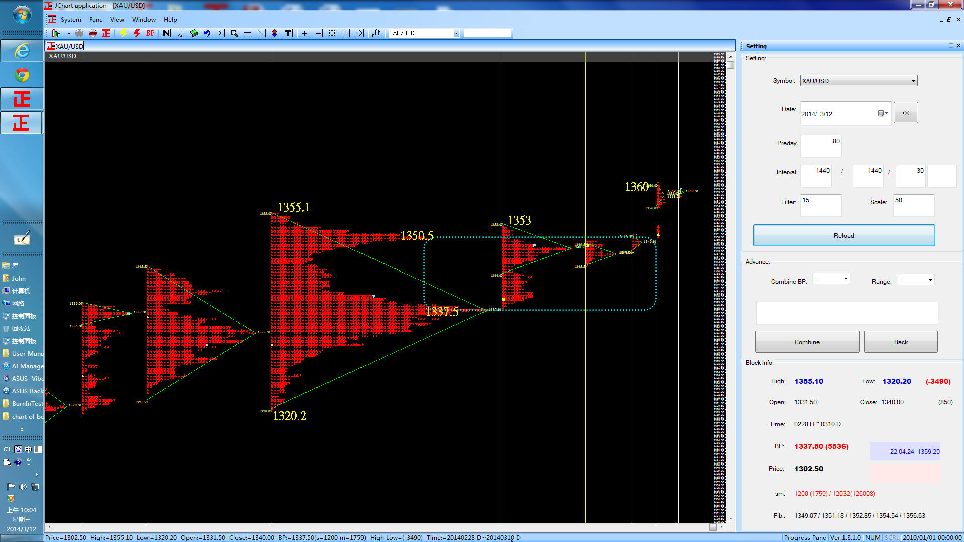Click the red-blue up-down arrows icon
This screenshot has height=542, width=964.
coord(275,33)
